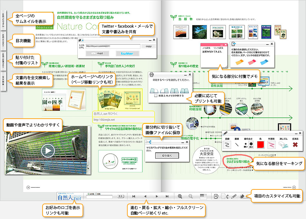Viewport: 306px width, 219px height.
Task: Open the pen marking tool in the bottom toolbar
Action: click(234, 196)
